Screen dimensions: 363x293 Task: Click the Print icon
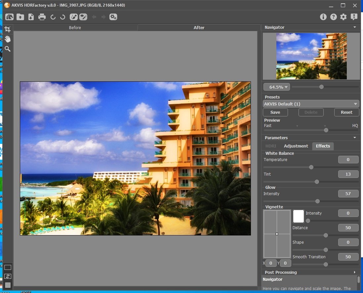(42, 17)
